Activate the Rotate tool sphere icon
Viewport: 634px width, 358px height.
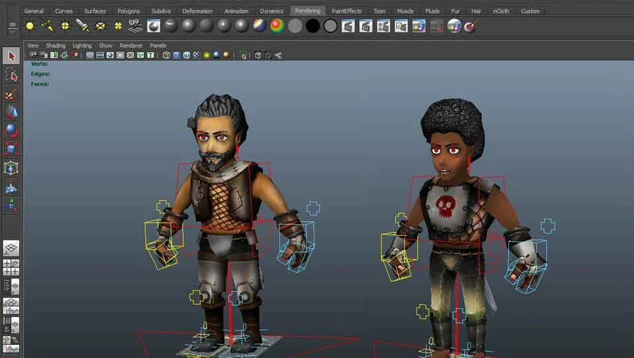tap(11, 131)
